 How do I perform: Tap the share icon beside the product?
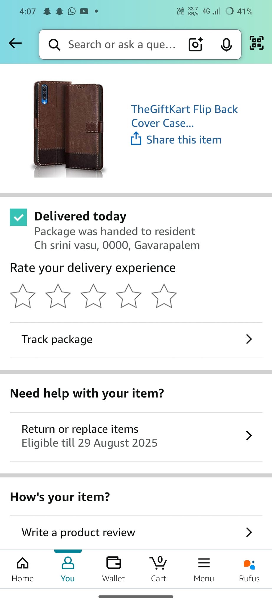(x=136, y=139)
